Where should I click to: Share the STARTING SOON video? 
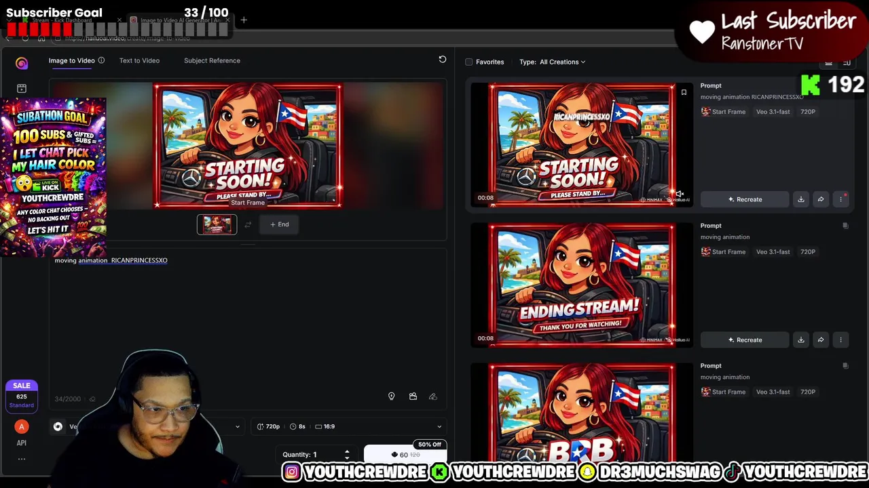point(820,199)
